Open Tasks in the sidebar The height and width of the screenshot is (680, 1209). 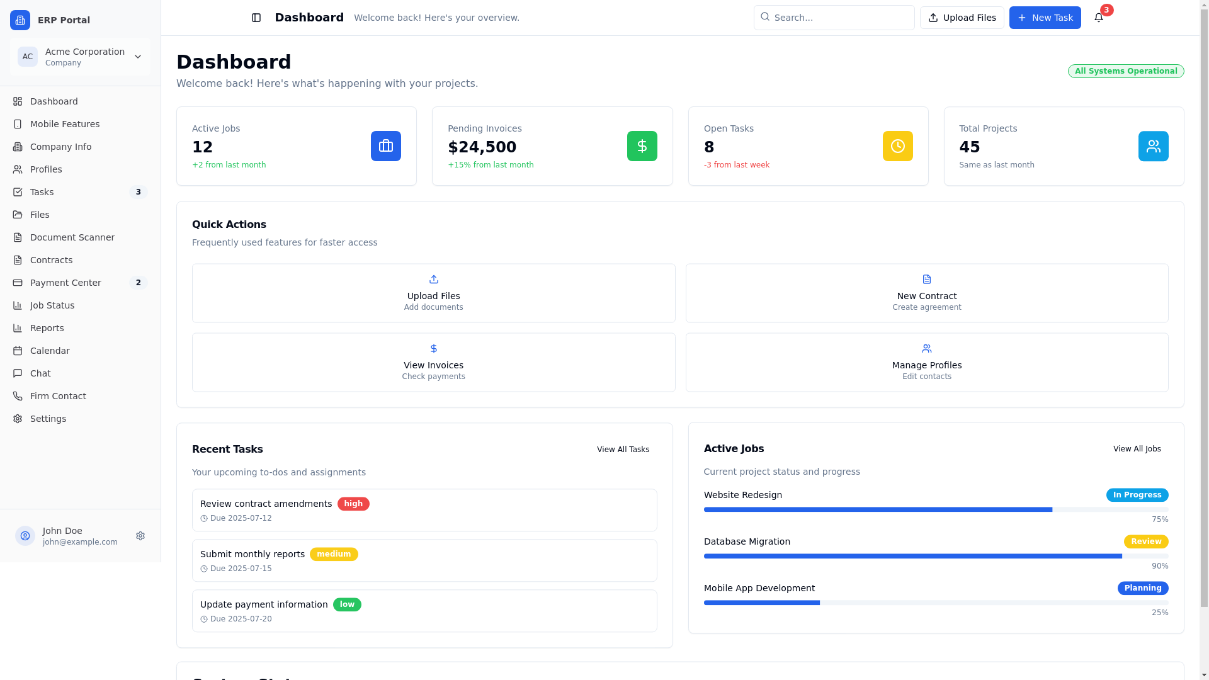tap(80, 192)
